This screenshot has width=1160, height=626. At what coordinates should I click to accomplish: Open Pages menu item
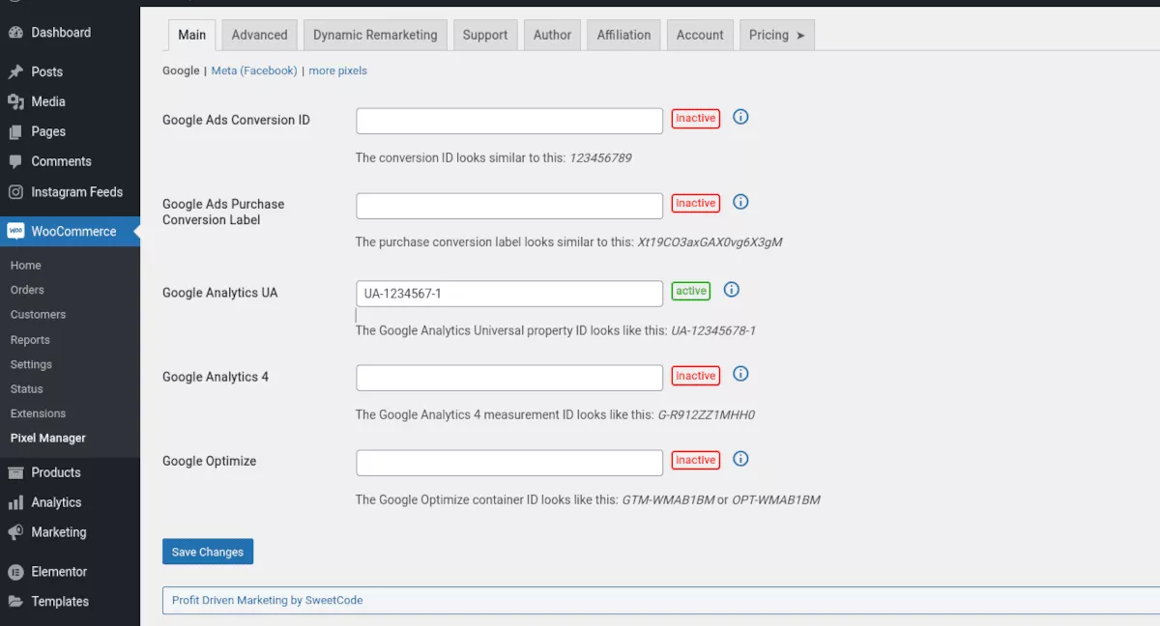click(48, 131)
